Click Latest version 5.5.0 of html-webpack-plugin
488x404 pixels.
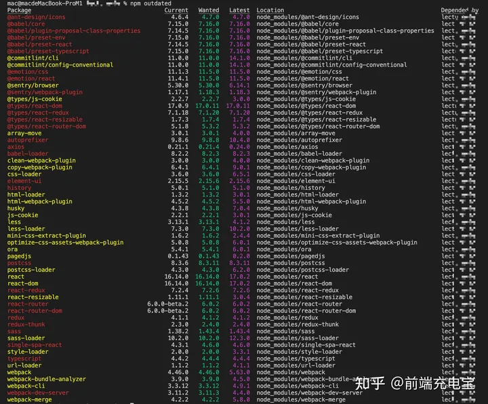click(x=241, y=202)
